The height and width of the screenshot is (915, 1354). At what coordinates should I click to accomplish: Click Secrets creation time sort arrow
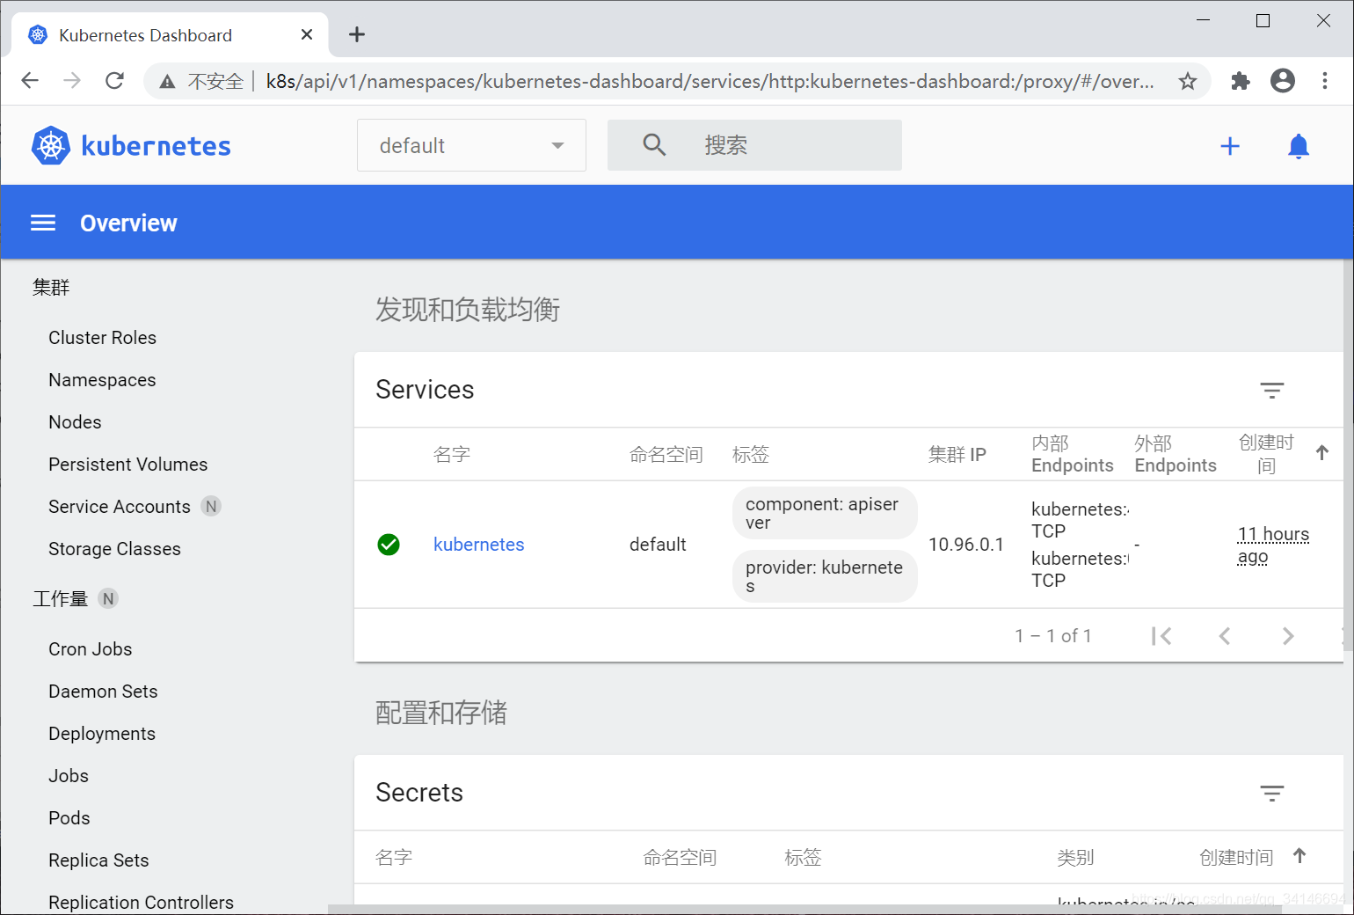pos(1299,855)
